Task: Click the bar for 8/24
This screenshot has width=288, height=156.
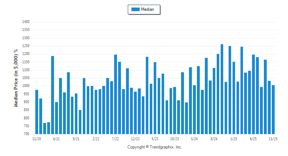Action: coord(214,101)
